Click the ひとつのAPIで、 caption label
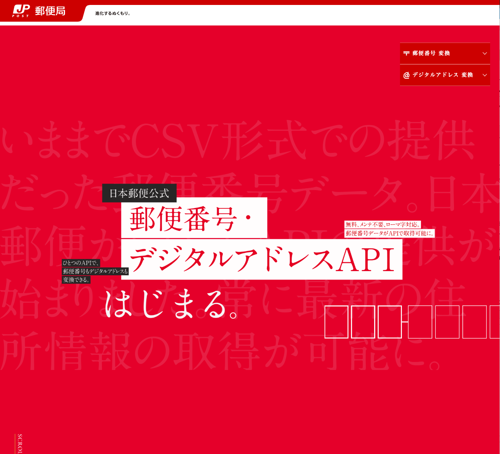Screen dimensions: 500x454 click(81, 263)
